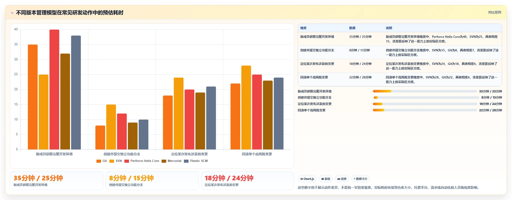Click the footnote beginning 这些数字用于展示动作差异
This screenshot has height=200, width=512.
point(389,187)
